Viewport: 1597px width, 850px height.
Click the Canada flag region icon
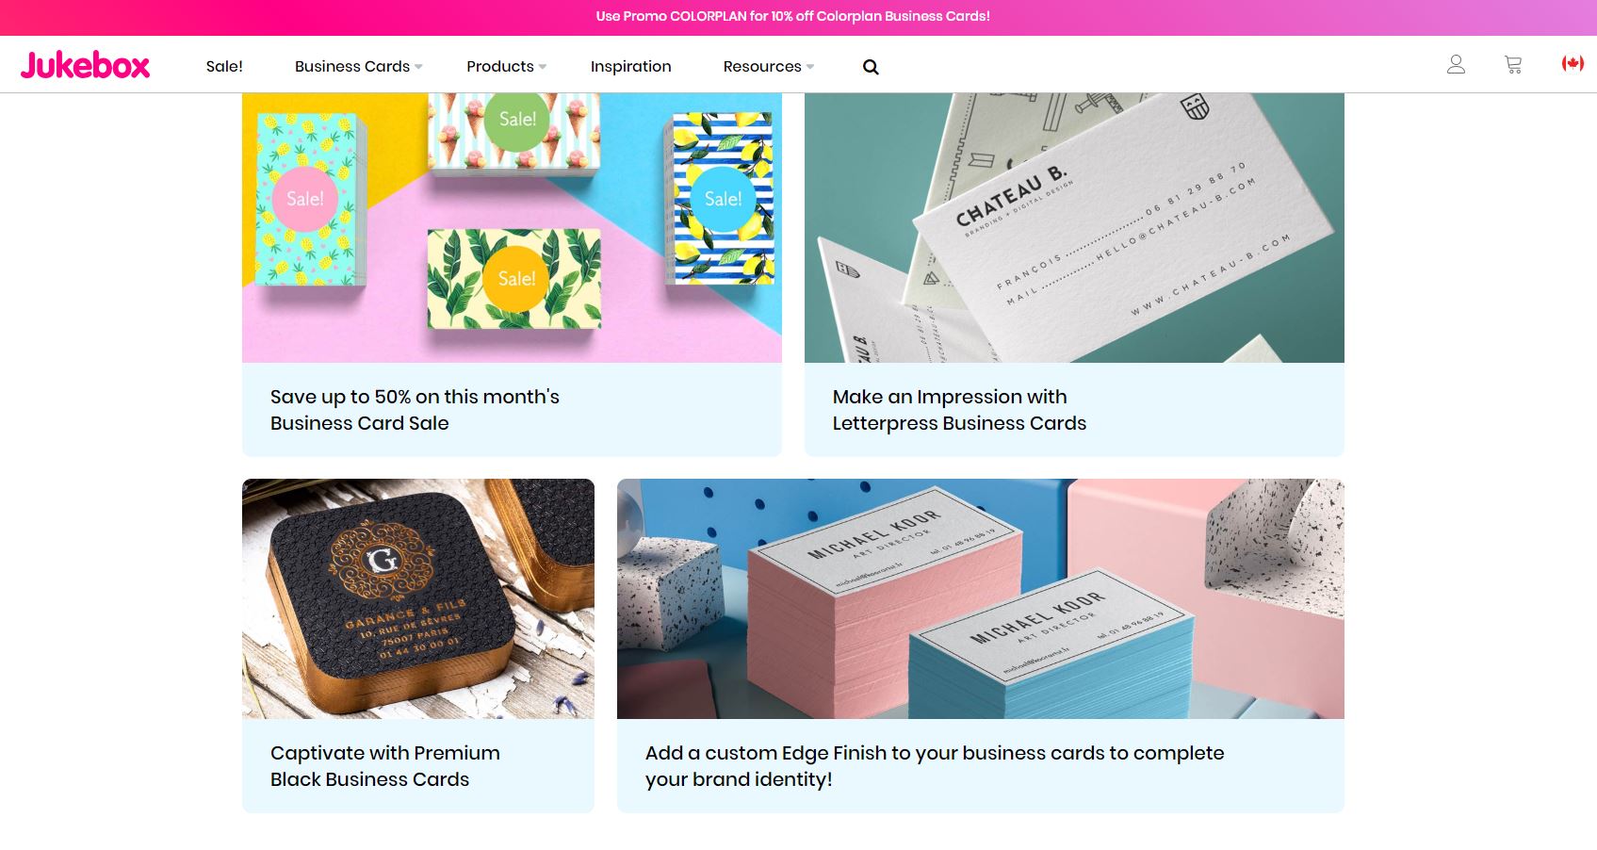[x=1573, y=64]
